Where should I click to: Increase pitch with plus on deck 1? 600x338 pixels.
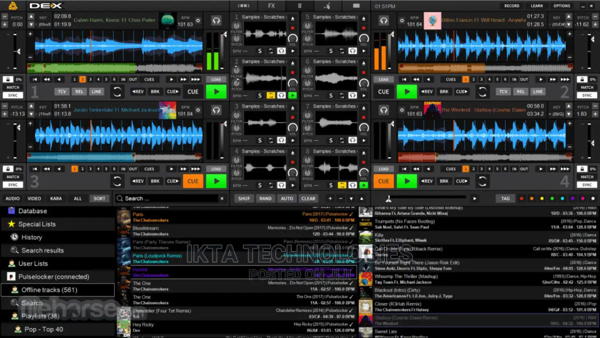click(5, 24)
